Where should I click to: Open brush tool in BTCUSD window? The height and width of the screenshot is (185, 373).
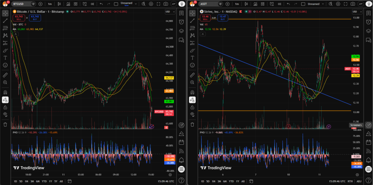point(5,50)
